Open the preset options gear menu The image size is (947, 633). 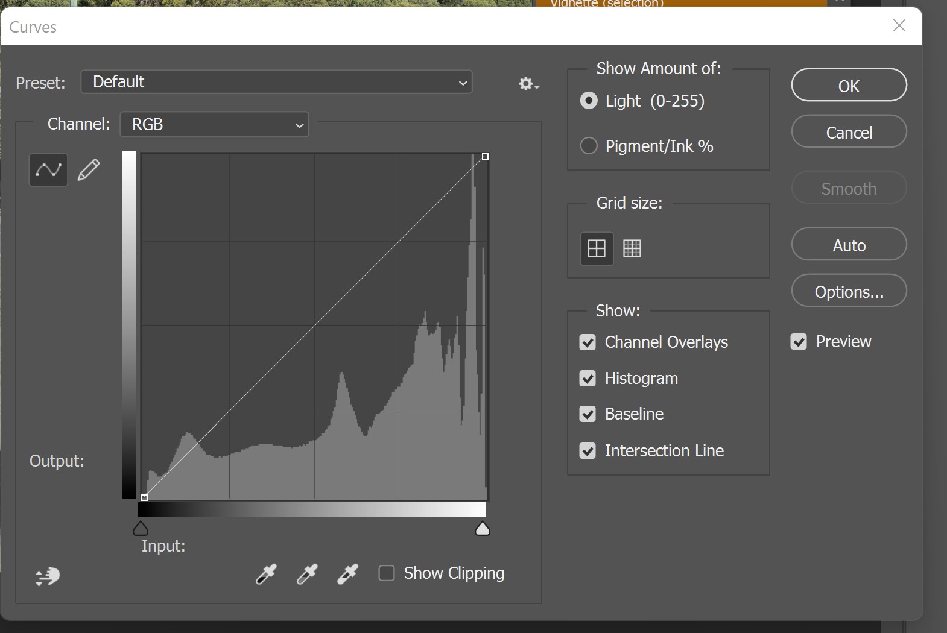coord(528,84)
